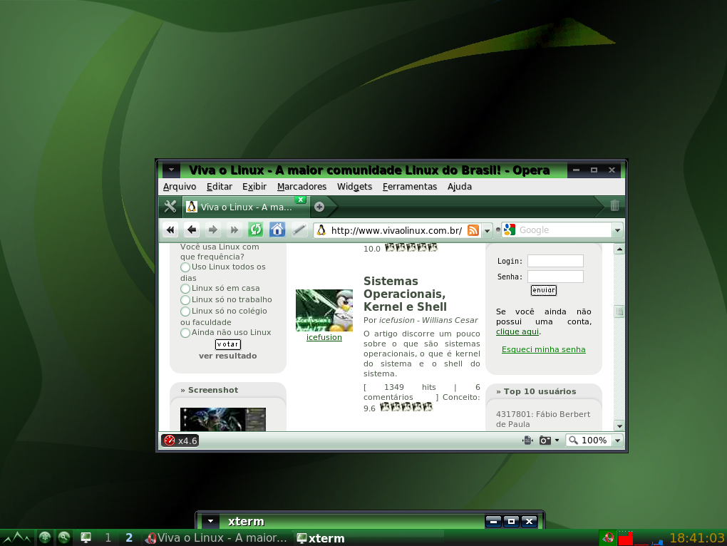Click the 'Esqueci minha senha' link
Image resolution: width=727 pixels, height=546 pixels.
click(x=543, y=349)
